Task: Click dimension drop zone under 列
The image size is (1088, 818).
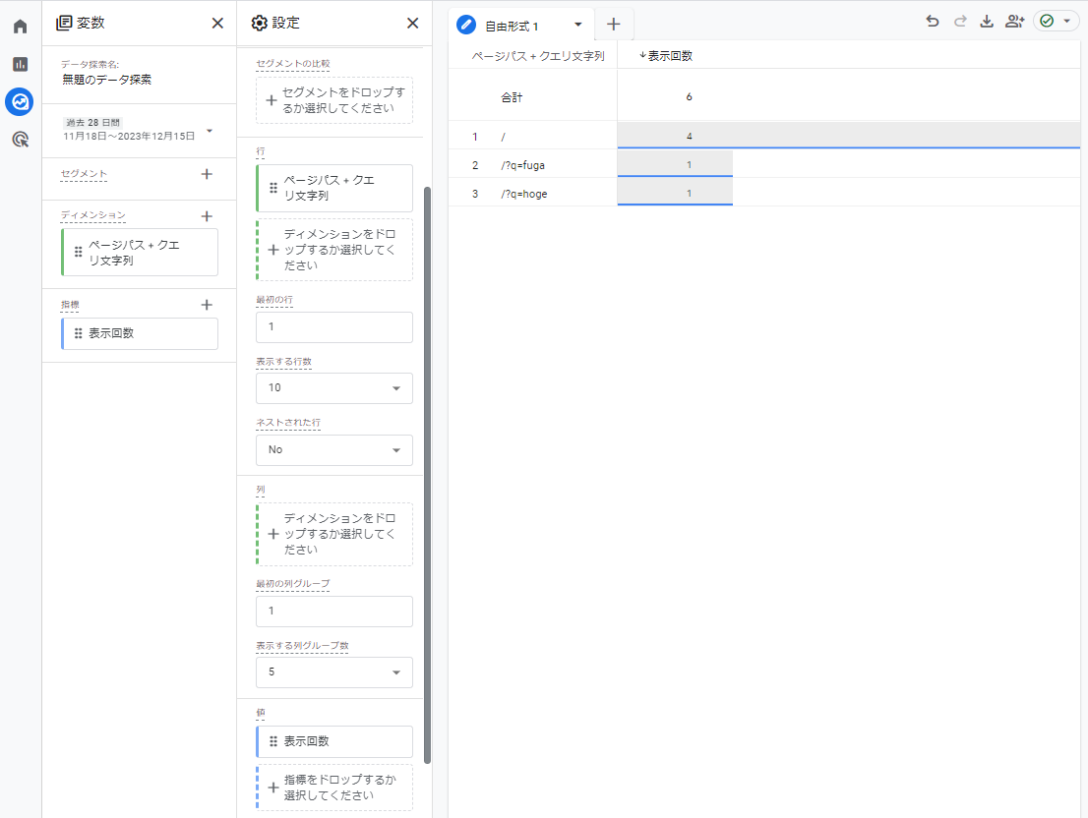Action: click(334, 534)
